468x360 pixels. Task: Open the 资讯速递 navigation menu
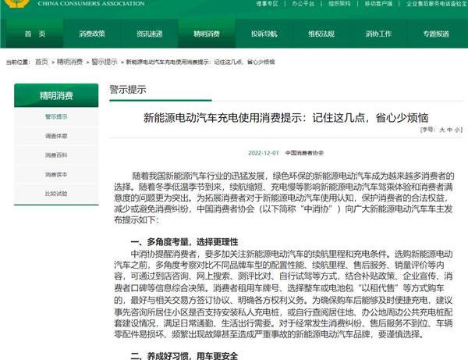coord(149,34)
